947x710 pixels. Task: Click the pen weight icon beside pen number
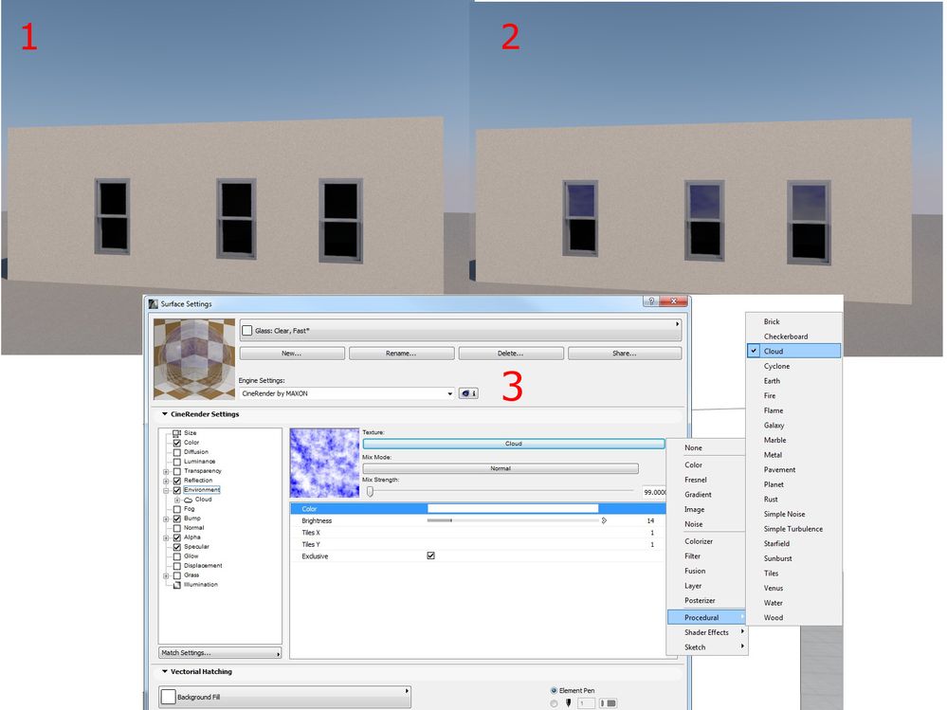pyautogui.click(x=608, y=703)
